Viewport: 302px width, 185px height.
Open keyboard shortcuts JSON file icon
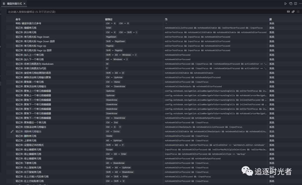click(291, 4)
